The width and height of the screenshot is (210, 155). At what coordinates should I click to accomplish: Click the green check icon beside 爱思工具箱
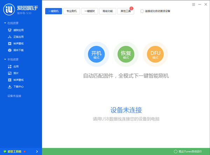5,152
